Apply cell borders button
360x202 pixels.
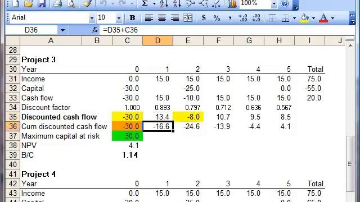pyautogui.click(x=285, y=17)
